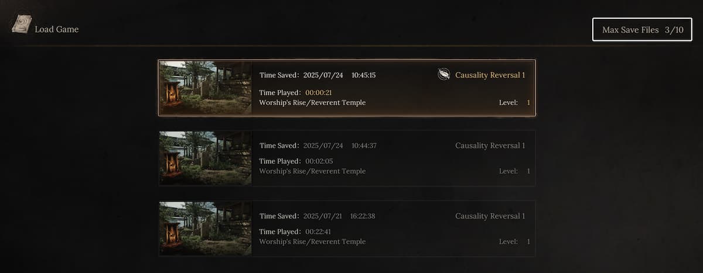This screenshot has width=703, height=273.
Task: Click Time Saved 2025/07/24 10:44:37 text
Action: pos(318,146)
